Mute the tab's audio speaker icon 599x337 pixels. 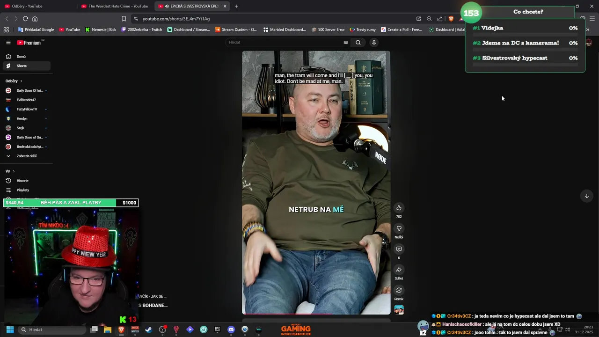click(x=167, y=6)
